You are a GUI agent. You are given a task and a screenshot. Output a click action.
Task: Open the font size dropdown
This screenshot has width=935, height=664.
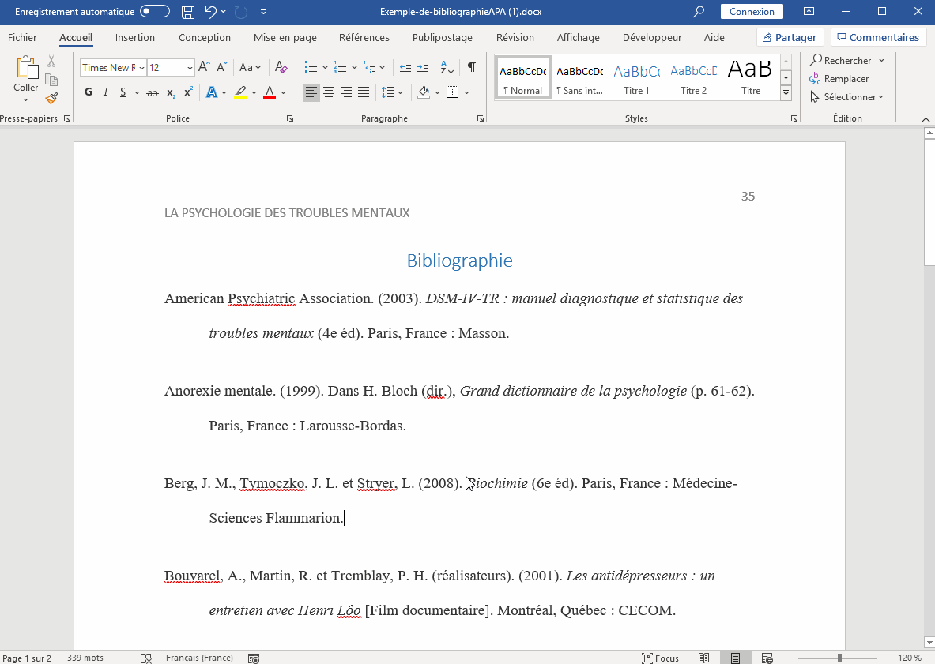click(190, 68)
